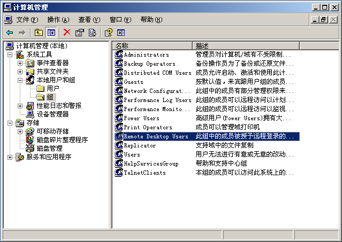Expand the 服务和应用程序 tree node
The image size is (342, 242).
[x=10, y=157]
